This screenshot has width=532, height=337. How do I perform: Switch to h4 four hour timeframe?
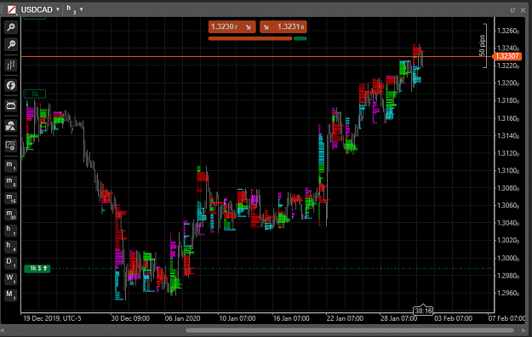click(x=11, y=246)
